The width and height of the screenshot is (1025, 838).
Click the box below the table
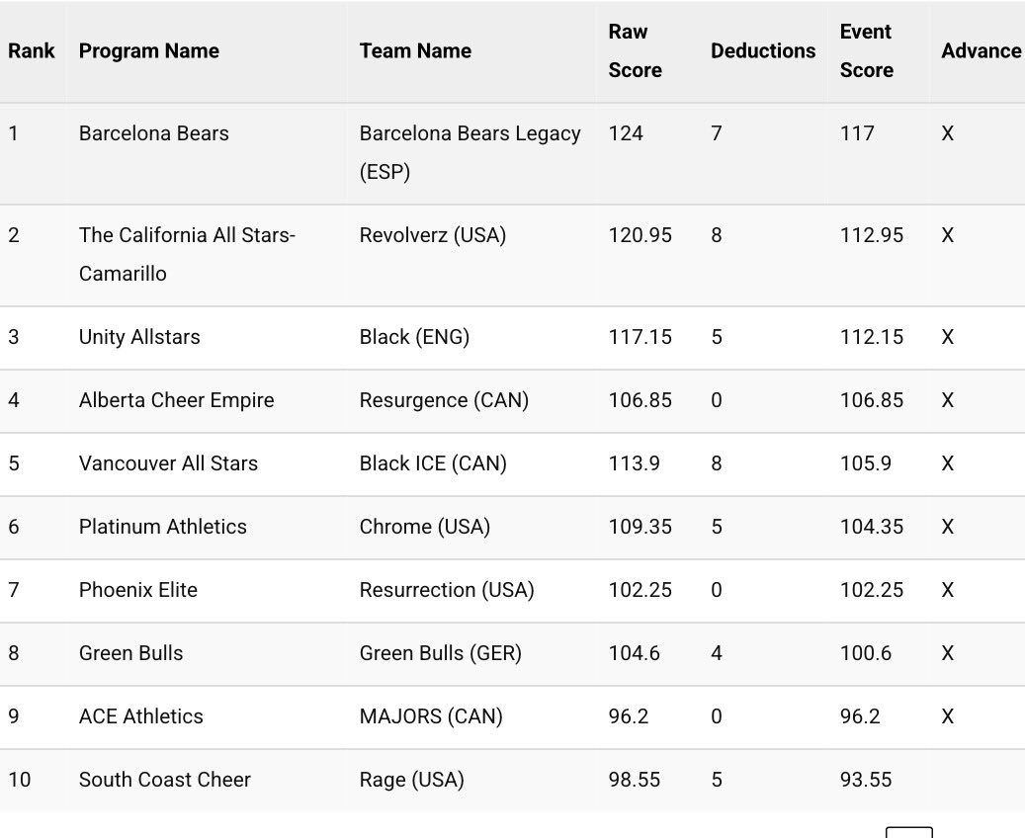tap(908, 832)
